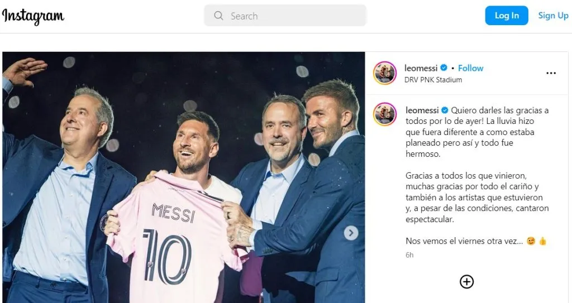Viewport: 572px width, 303px height.
Task: Click the thumbs-up emoji in caption
Action: pos(542,241)
